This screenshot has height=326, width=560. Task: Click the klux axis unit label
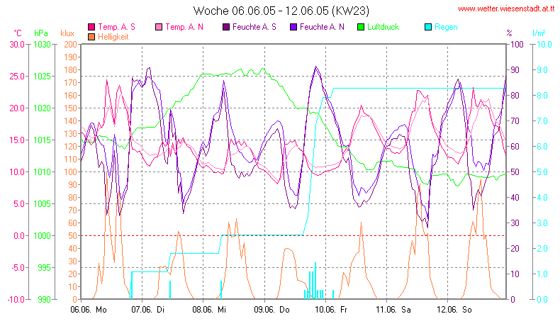tap(67, 33)
